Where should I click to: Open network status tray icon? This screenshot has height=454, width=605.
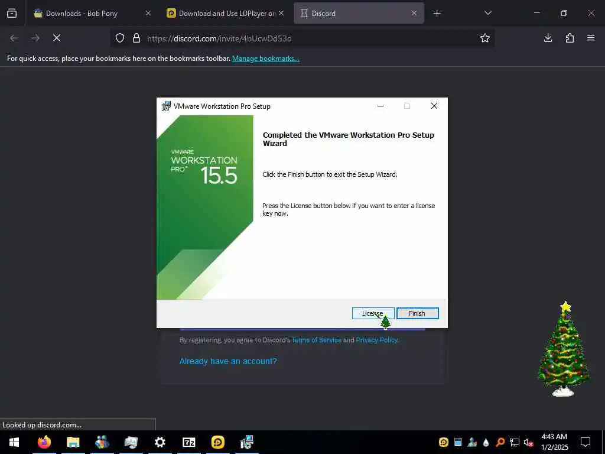point(515,442)
